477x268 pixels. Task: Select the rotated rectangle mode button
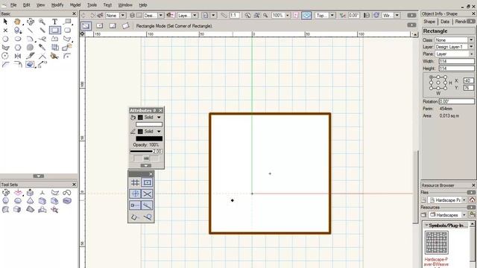[x=126, y=26]
